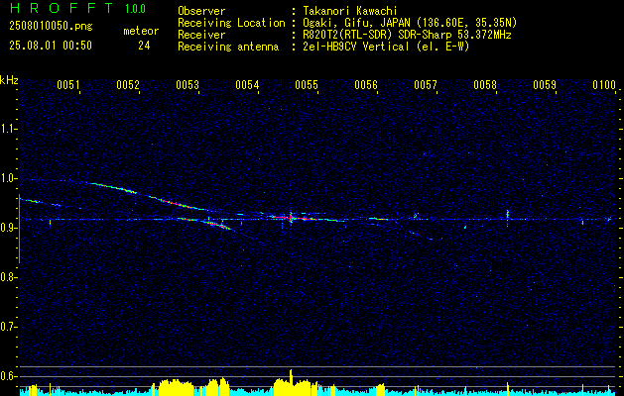Click the meteor count value 24
Image resolution: width=624 pixels, height=396 pixels.
[x=144, y=46]
